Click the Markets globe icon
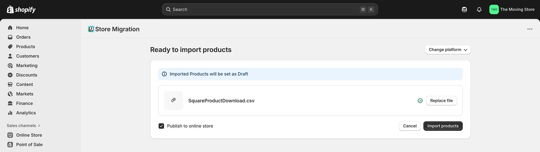Screen dimensions: 540x152 coord(10,94)
